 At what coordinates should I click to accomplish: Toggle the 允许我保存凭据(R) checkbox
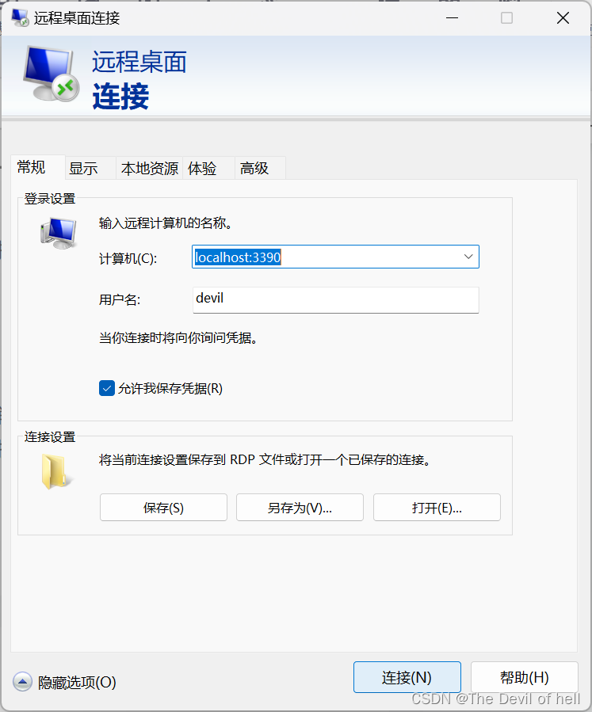107,388
